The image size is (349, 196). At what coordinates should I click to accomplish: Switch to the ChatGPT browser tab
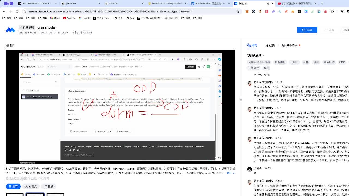pyautogui.click(x=124, y=4)
